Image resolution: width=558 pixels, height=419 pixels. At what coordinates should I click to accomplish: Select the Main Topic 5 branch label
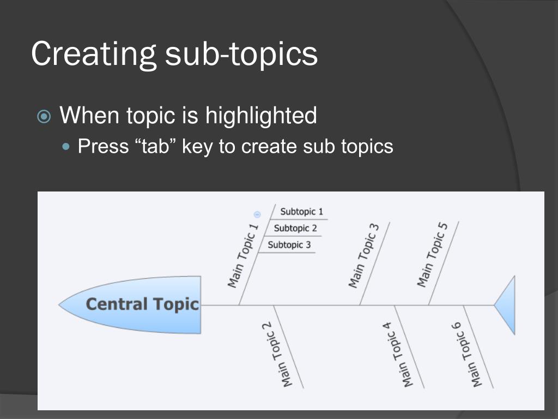(x=432, y=254)
